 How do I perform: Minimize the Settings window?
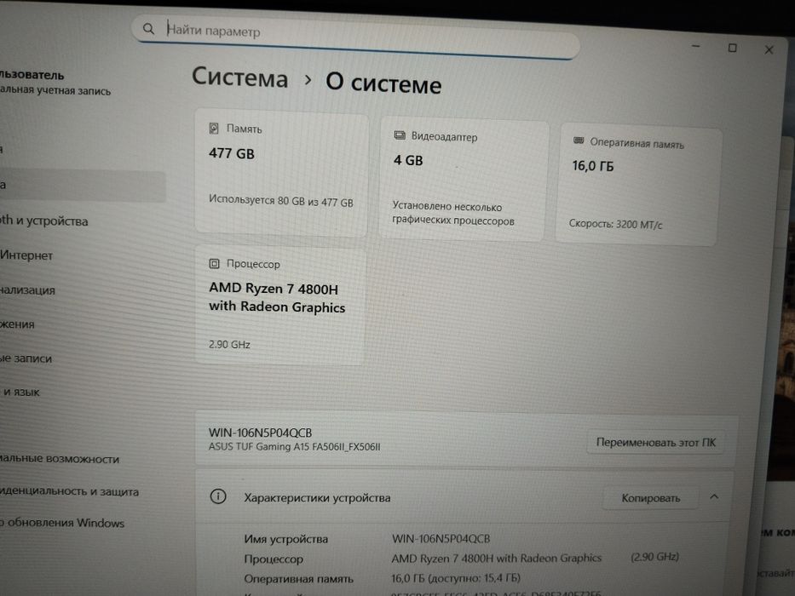pyautogui.click(x=695, y=46)
